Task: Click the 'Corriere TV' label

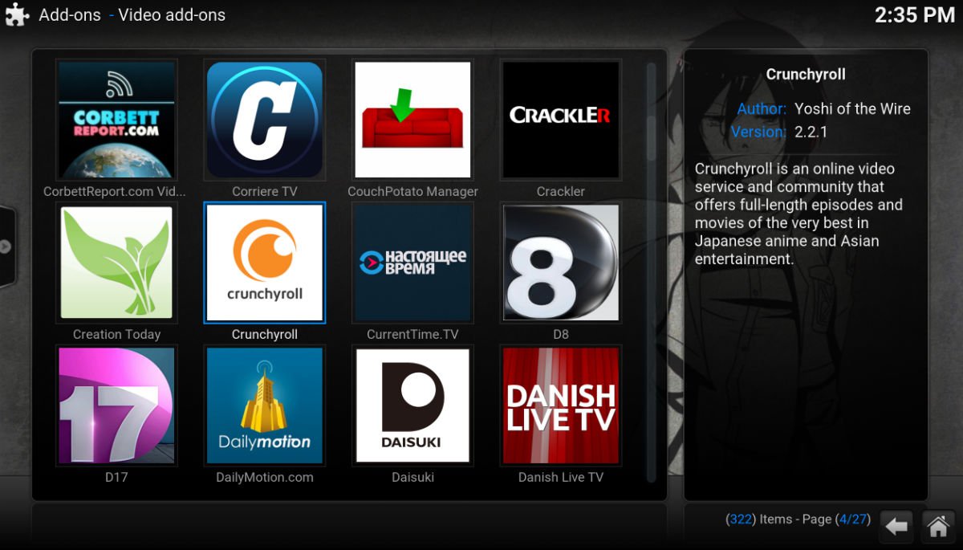Action: tap(265, 192)
